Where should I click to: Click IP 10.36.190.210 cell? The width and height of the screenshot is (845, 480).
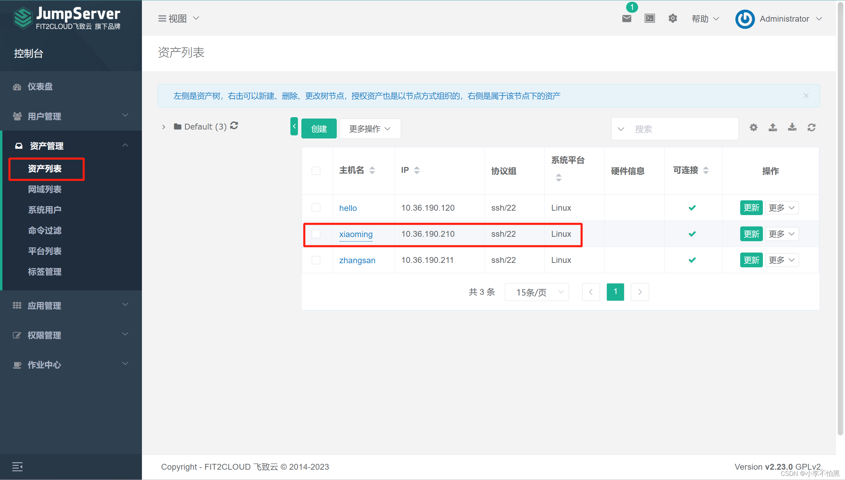tap(428, 234)
